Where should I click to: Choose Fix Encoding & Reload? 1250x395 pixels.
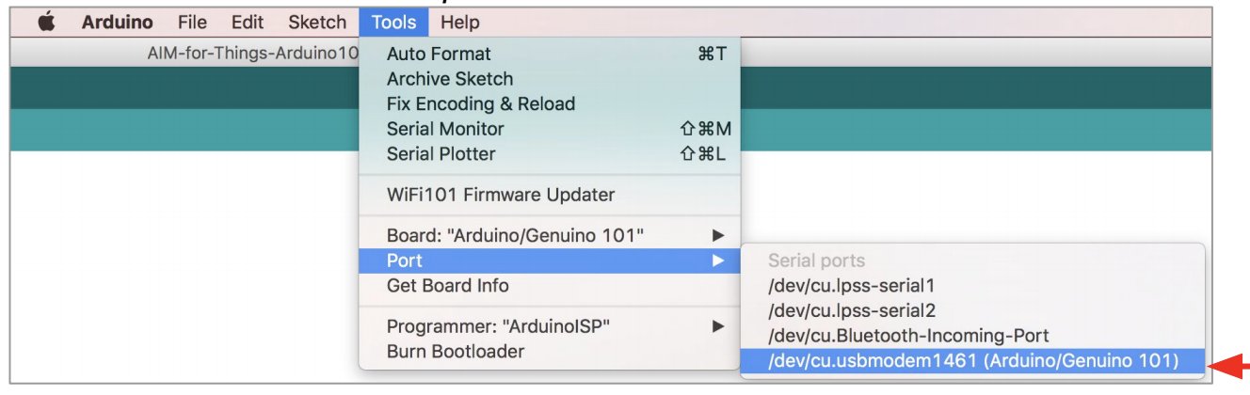550,103
